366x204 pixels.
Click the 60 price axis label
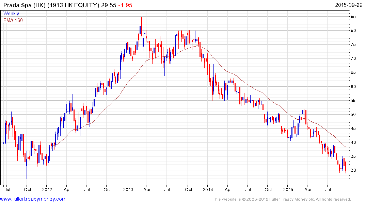353,86
